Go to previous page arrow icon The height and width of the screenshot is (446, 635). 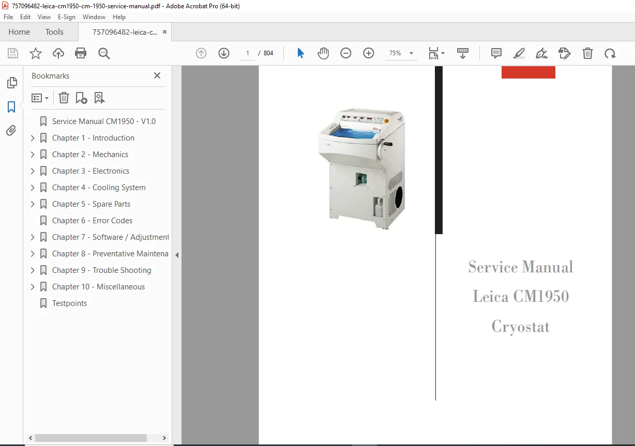pyautogui.click(x=201, y=53)
